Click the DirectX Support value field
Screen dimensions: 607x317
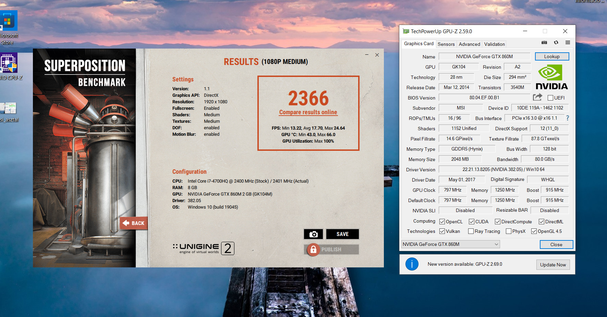[549, 128]
